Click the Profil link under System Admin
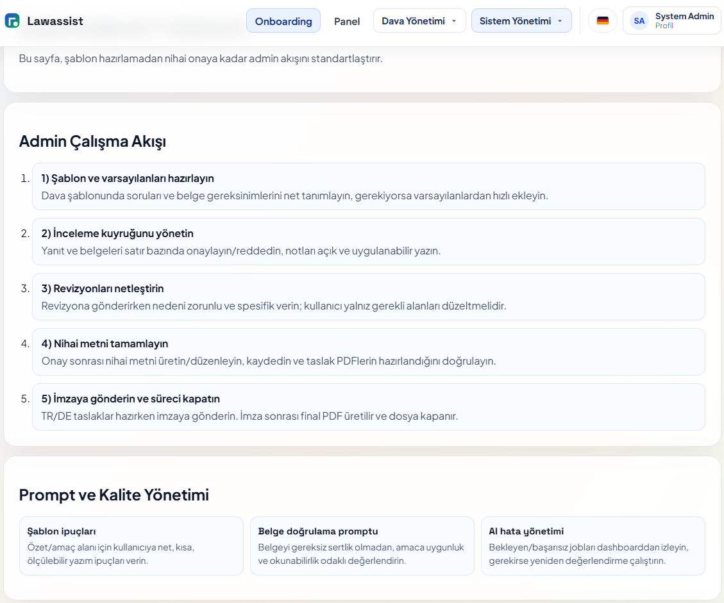724x603 pixels. coord(664,26)
